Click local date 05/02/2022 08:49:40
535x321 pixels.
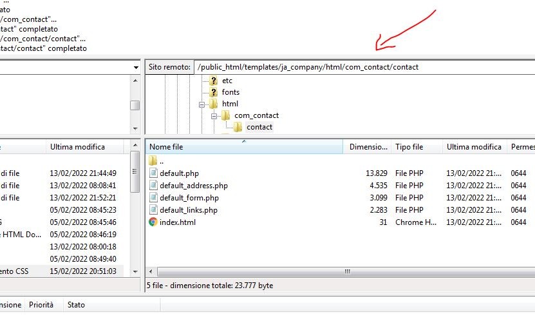pyautogui.click(x=83, y=259)
